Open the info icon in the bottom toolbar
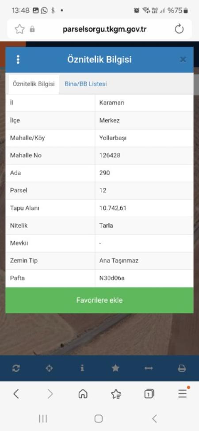199x431 pixels. [82, 368]
